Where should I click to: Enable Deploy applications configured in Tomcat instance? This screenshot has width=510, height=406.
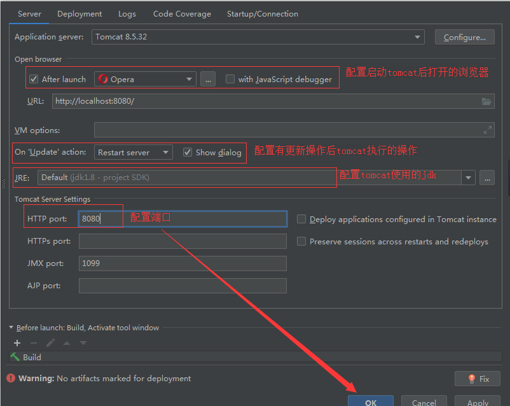301,219
